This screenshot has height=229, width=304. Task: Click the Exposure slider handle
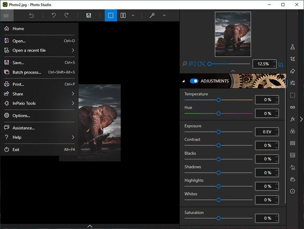pos(218,132)
